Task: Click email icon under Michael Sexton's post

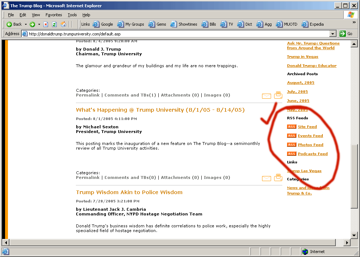Action: click(266, 178)
